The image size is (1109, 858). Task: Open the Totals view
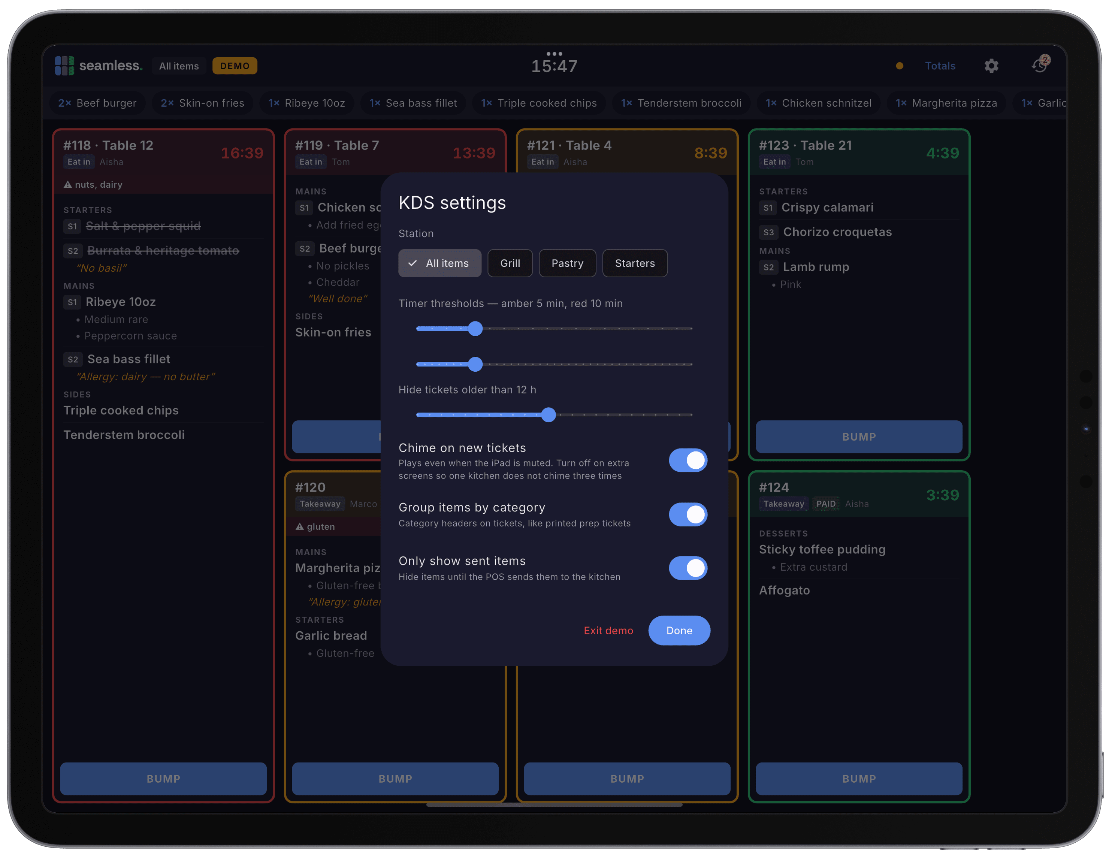(x=940, y=66)
